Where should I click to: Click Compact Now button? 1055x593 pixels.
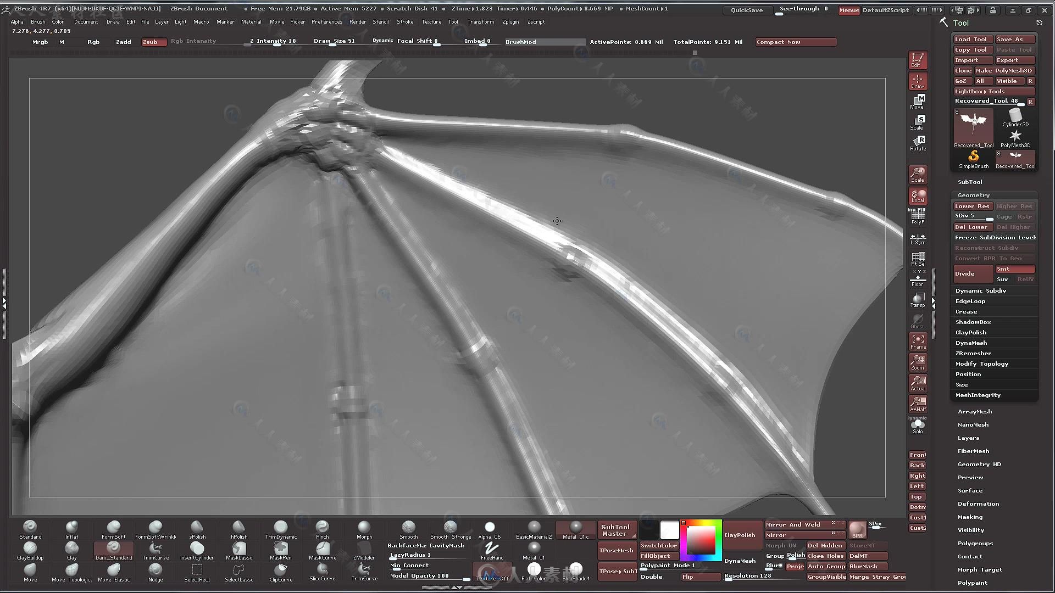click(x=796, y=42)
